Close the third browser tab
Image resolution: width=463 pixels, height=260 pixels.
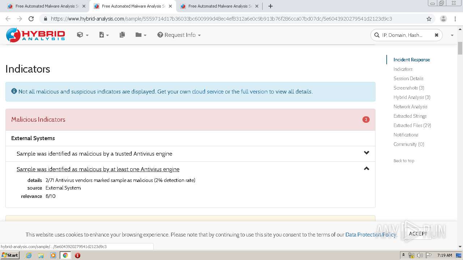(257, 6)
